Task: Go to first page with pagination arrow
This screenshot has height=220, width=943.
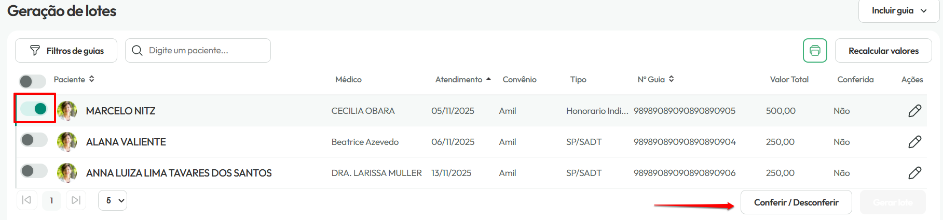Action: point(27,200)
